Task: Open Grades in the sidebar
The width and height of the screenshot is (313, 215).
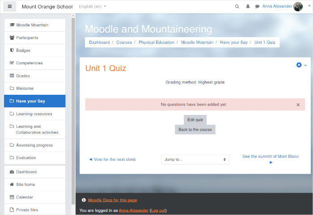Action: [x=35, y=76]
